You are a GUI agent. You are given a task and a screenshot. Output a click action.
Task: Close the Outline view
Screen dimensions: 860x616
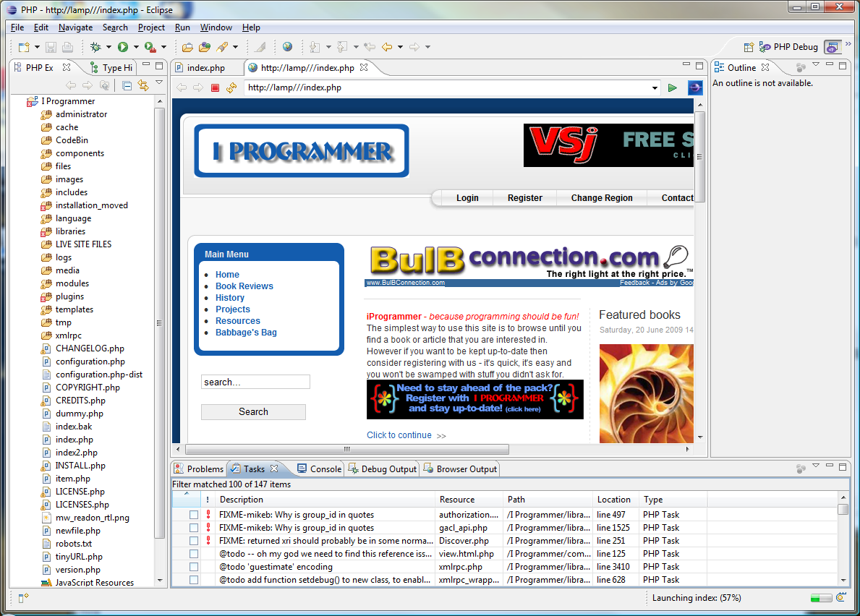(765, 67)
